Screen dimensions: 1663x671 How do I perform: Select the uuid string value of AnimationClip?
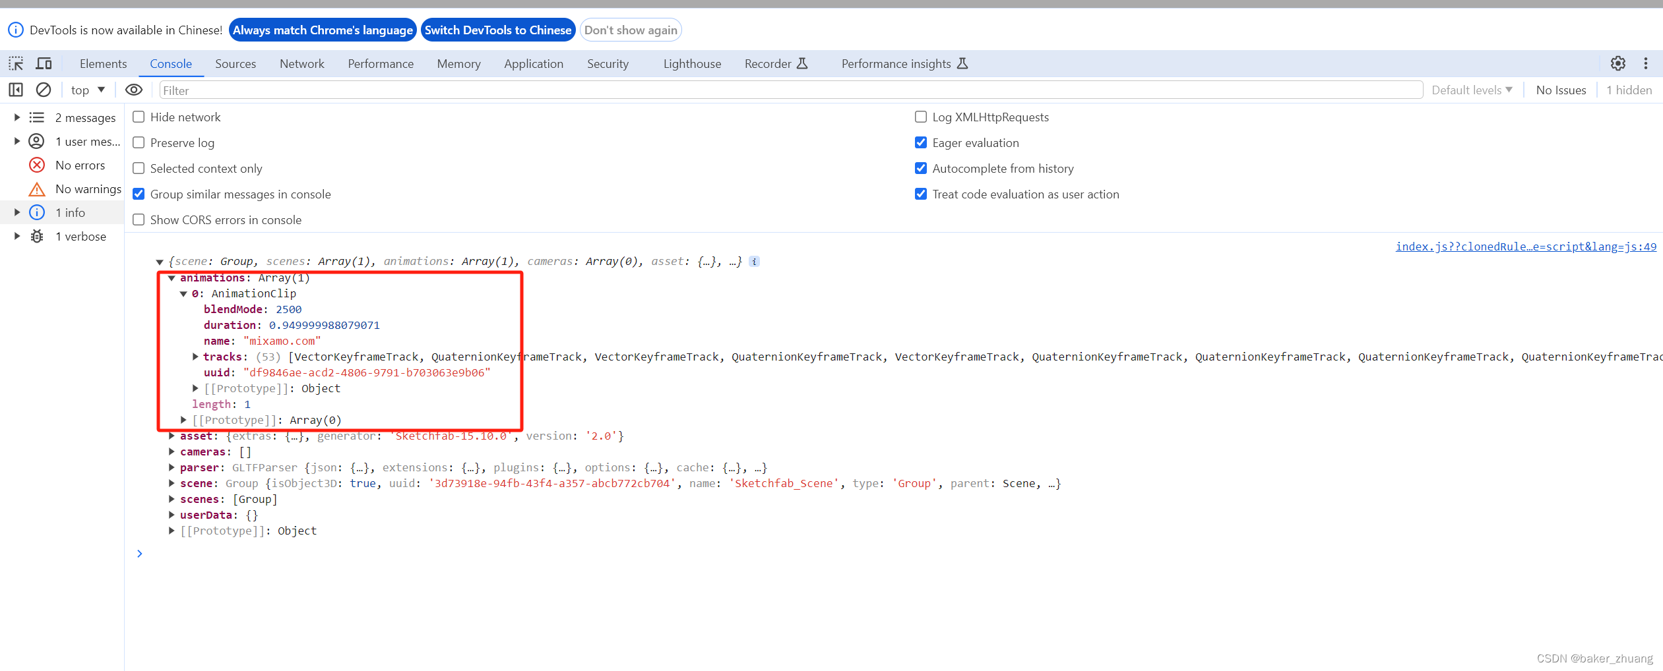click(367, 372)
